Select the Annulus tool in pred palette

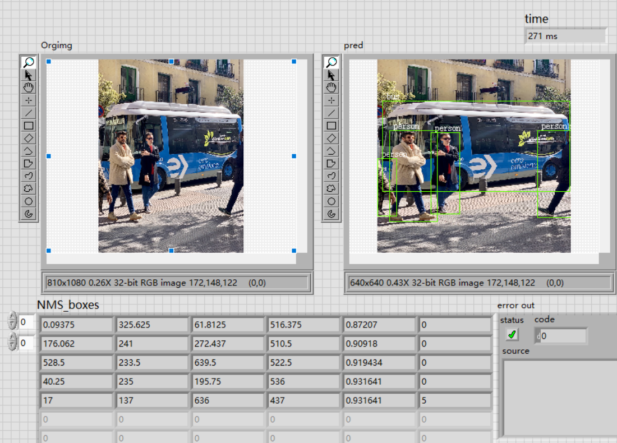pos(331,214)
